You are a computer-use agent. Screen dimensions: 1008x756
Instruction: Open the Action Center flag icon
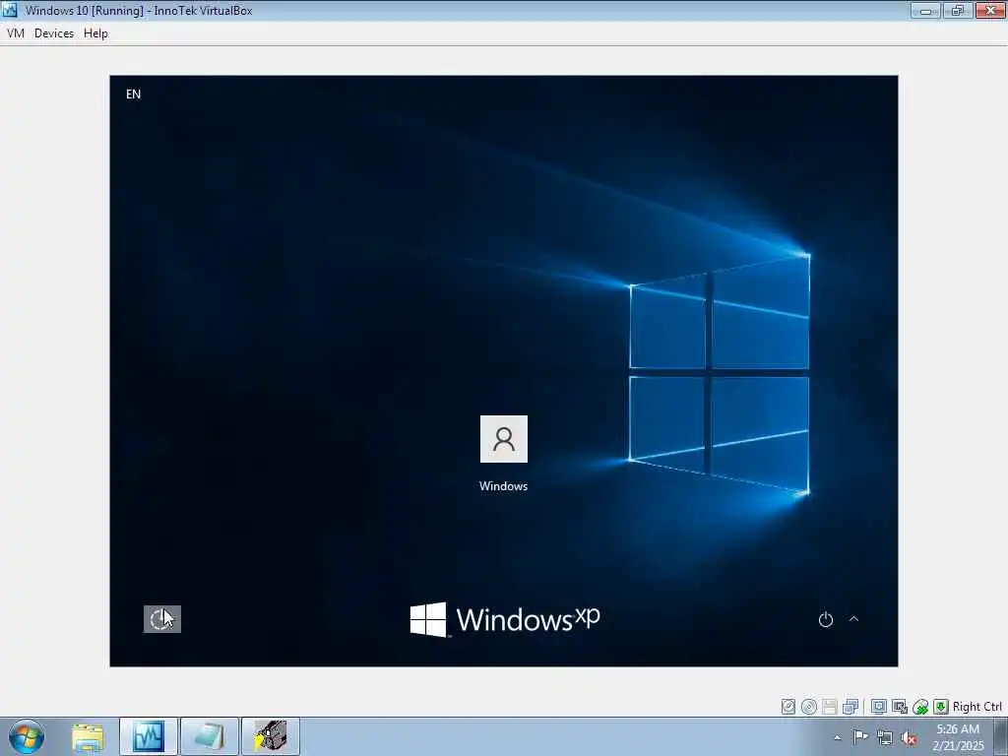coord(859,736)
